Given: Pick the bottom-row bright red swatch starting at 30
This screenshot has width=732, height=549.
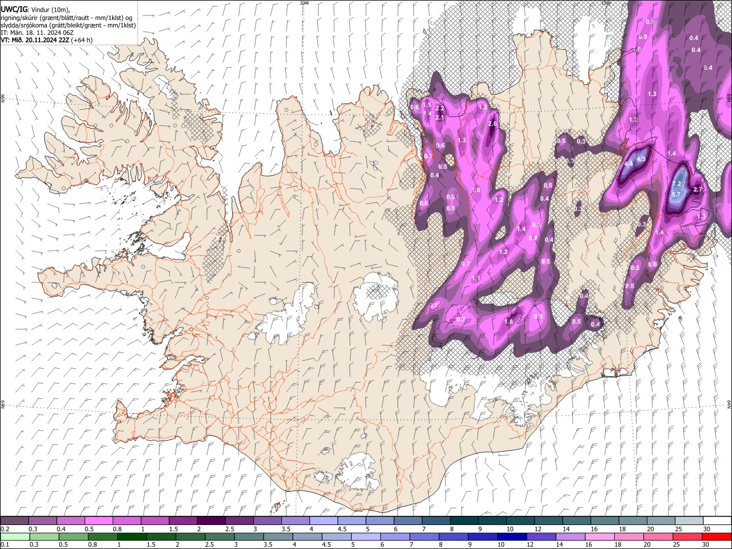Looking at the screenshot, I should tap(717, 536).
